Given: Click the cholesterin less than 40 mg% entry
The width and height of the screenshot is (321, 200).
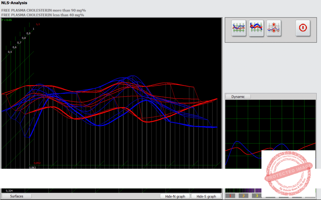Looking at the screenshot, I should [x=43, y=15].
